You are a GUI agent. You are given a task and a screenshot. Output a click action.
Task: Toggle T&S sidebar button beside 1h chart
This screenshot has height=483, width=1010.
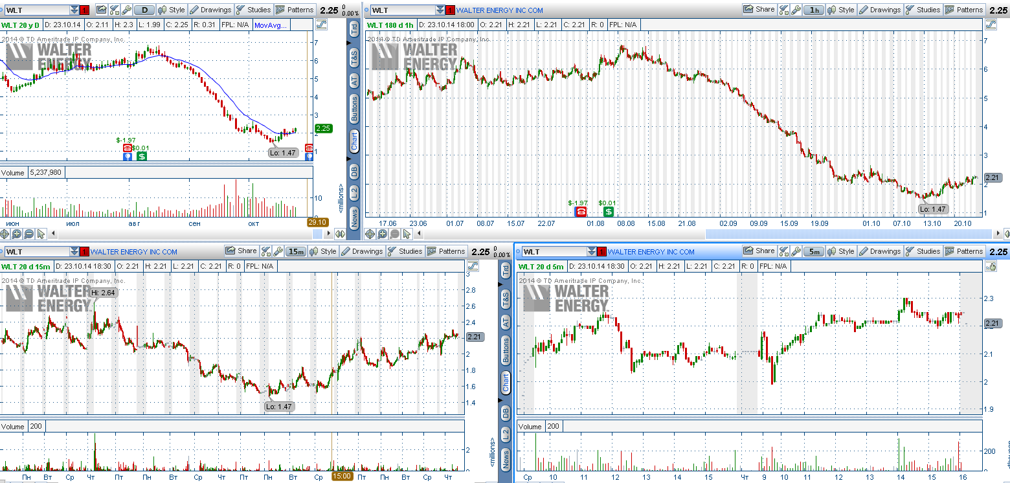coord(354,58)
